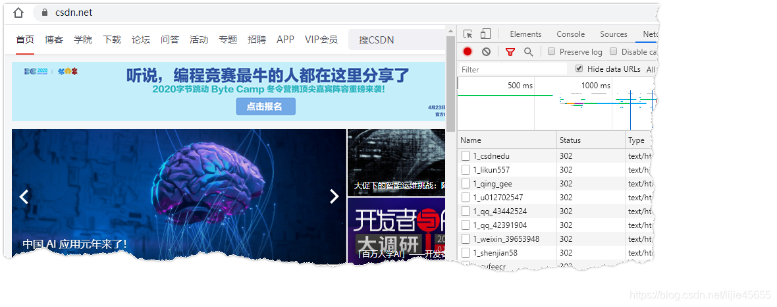The image size is (777, 307).
Task: Click 302 status of 1_shenjian58 row
Action: click(566, 253)
